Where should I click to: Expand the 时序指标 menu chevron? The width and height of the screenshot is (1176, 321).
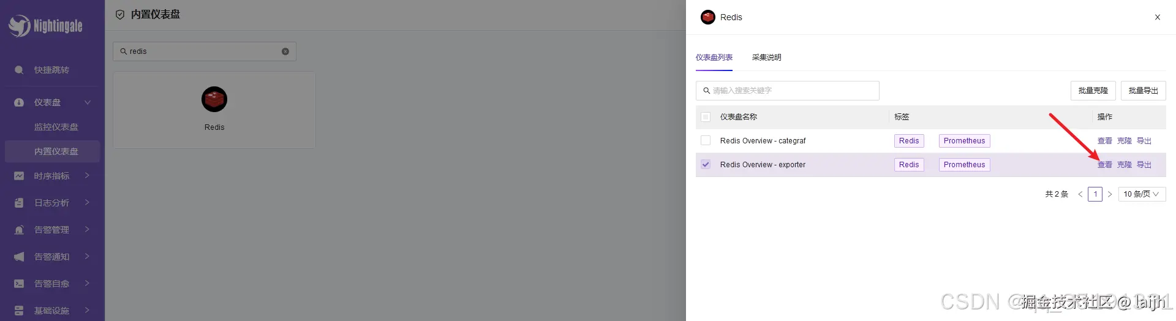88,176
